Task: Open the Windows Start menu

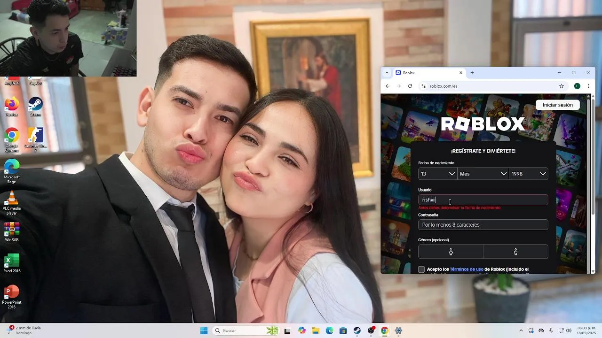Action: pyautogui.click(x=204, y=330)
